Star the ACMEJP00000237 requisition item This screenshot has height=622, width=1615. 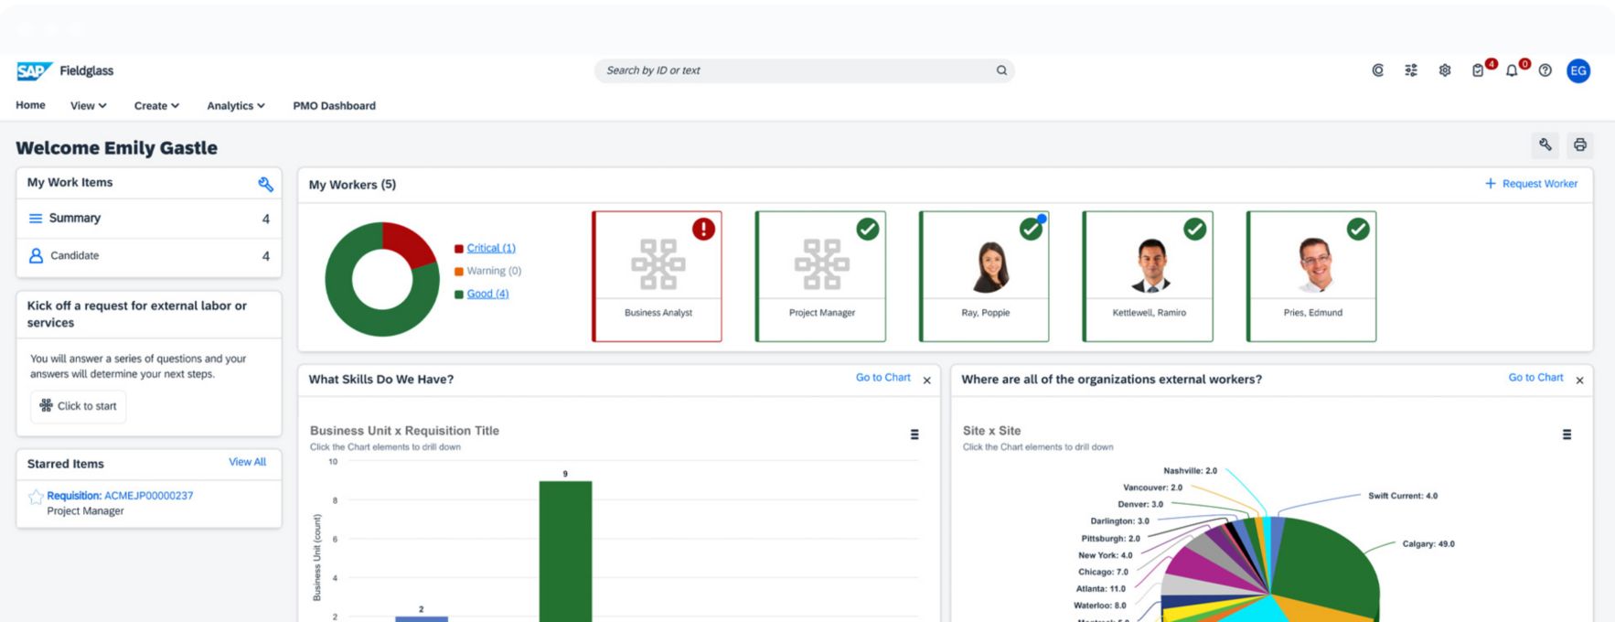36,497
